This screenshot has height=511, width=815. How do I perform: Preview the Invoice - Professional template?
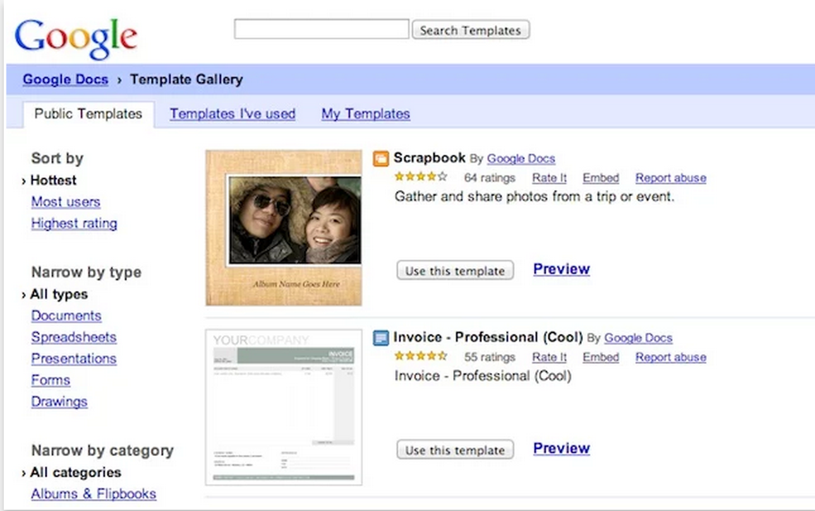562,449
